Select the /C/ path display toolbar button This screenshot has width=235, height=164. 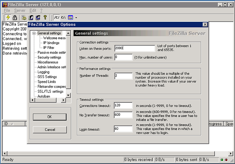[x=57, y=18]
